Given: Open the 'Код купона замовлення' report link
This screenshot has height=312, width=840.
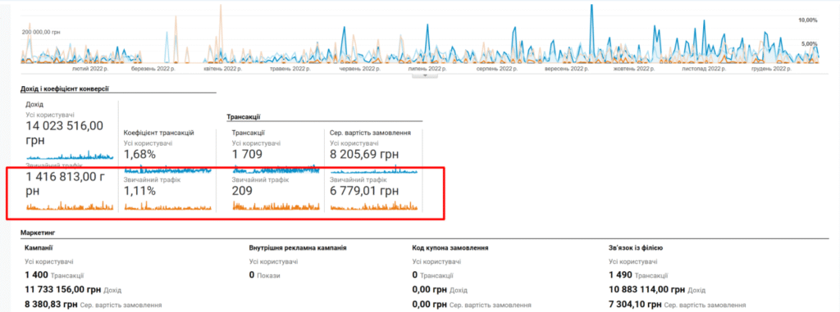Looking at the screenshot, I should (x=450, y=248).
